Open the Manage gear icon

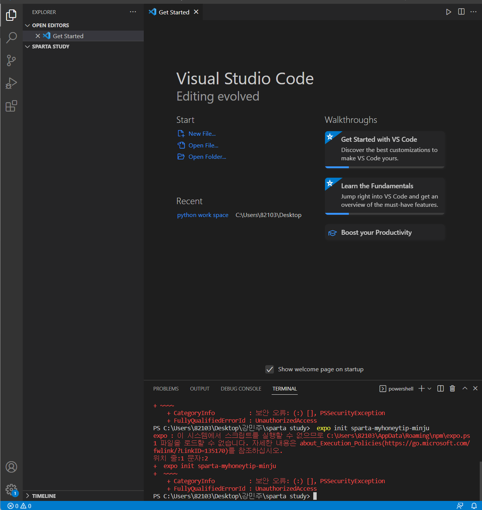point(11,490)
